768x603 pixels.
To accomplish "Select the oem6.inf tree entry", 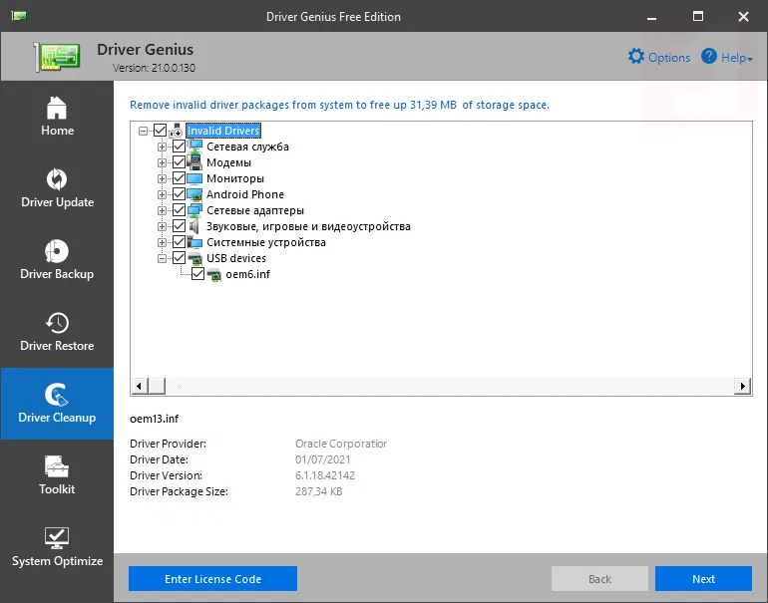I will pyautogui.click(x=247, y=274).
